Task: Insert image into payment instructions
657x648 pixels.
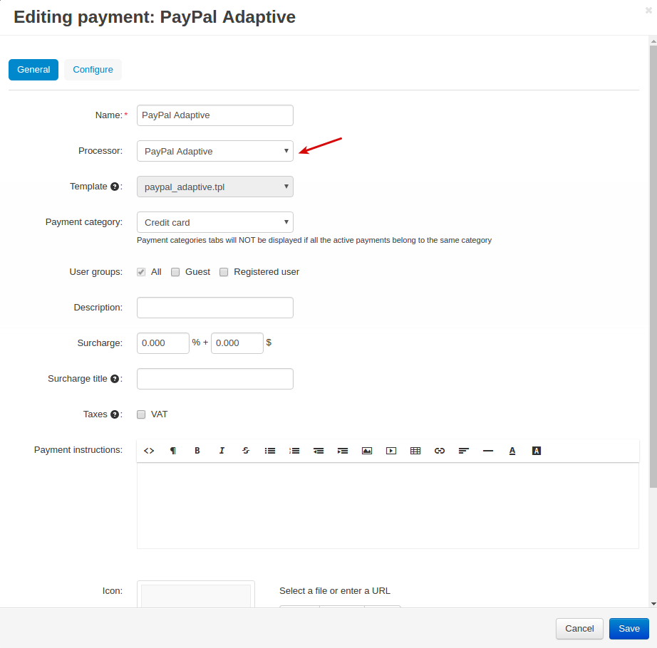Action: click(367, 451)
